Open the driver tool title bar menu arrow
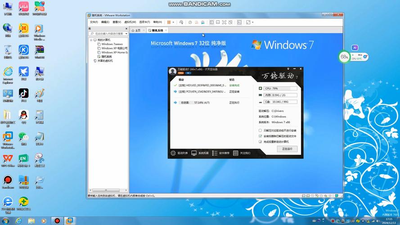The width and height of the screenshot is (400, 225). click(288, 69)
